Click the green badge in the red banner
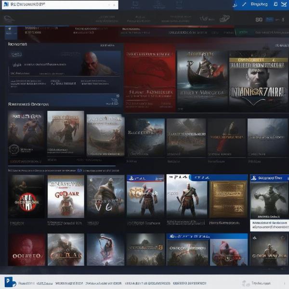This screenshot has height=289, width=289. click(x=244, y=32)
